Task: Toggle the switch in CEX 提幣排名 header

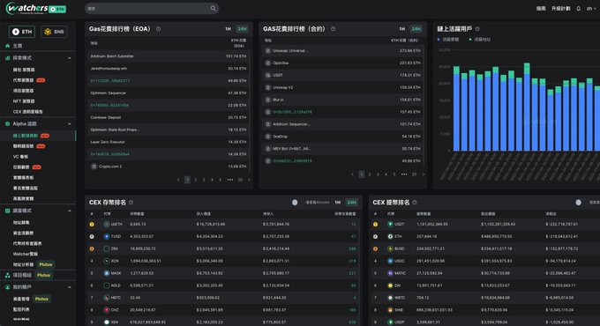Action: 578,203
